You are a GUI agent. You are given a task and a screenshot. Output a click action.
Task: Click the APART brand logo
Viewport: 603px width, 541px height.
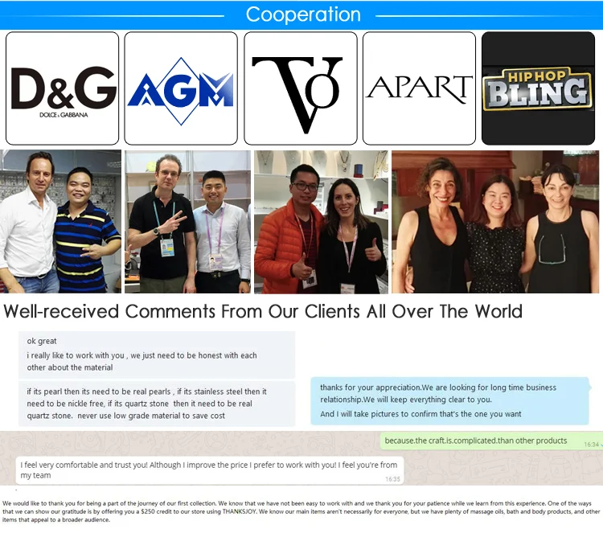419,88
